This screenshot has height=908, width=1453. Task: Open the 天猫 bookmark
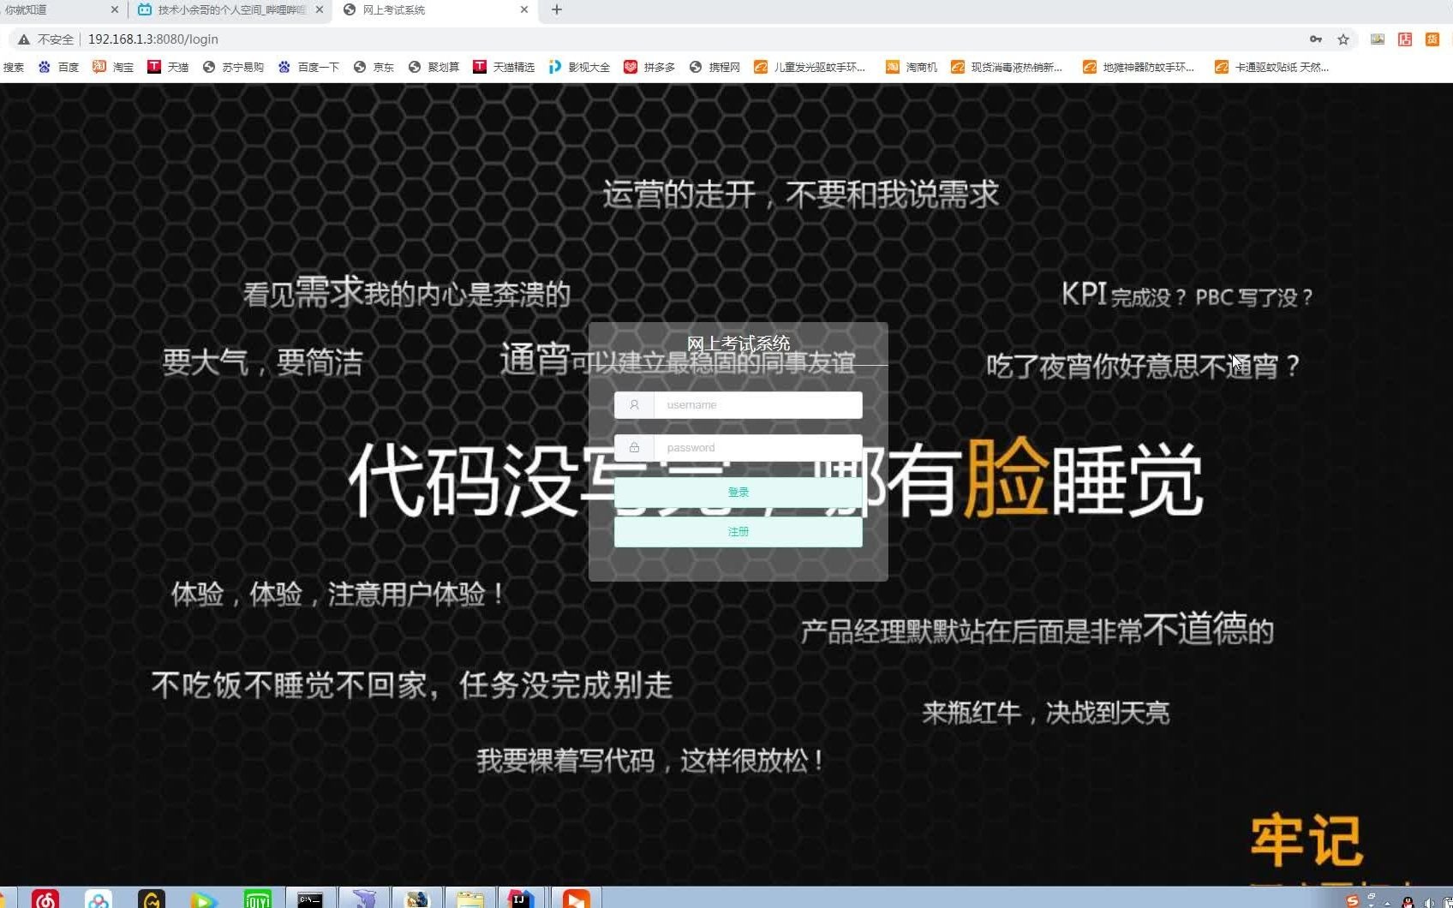tap(168, 67)
